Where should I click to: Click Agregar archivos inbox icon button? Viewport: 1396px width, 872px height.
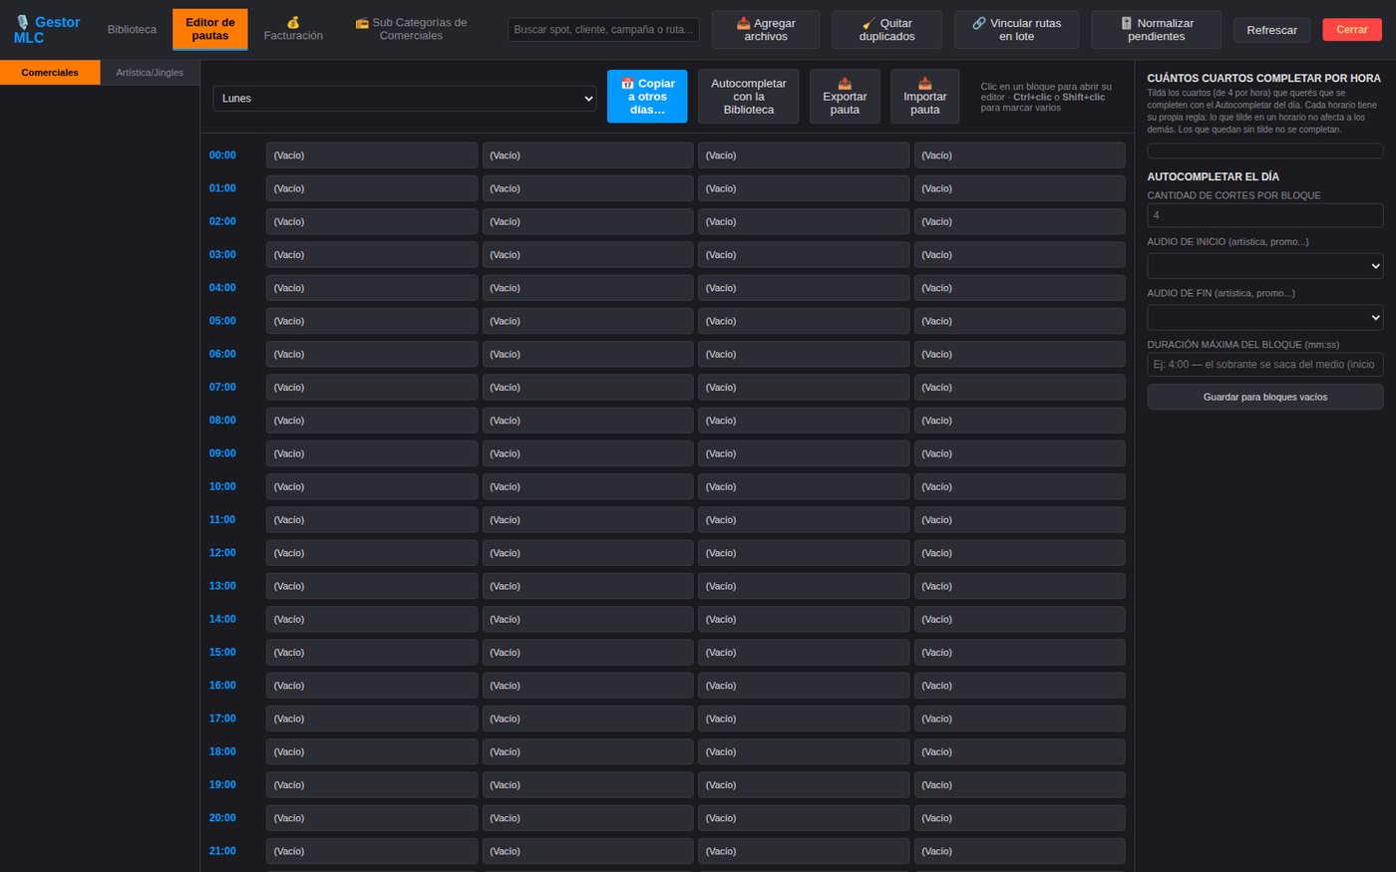coord(766,30)
